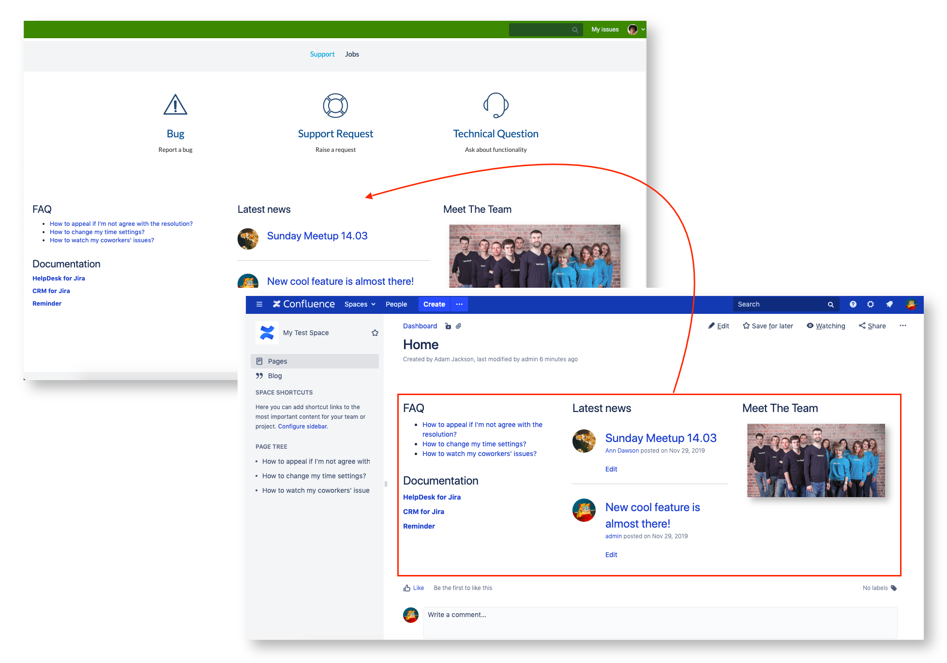
Task: Open the page's more actions ellipsis menu
Action: [903, 325]
